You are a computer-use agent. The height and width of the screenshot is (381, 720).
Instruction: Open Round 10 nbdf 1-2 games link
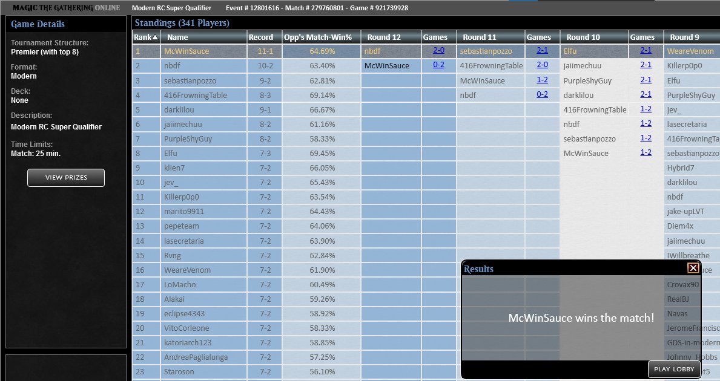click(x=646, y=124)
